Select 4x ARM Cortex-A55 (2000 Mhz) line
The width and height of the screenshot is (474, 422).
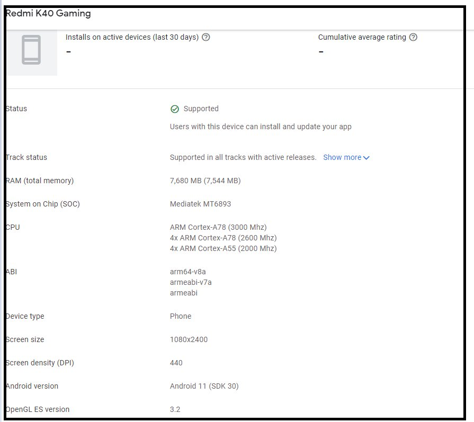click(x=223, y=248)
